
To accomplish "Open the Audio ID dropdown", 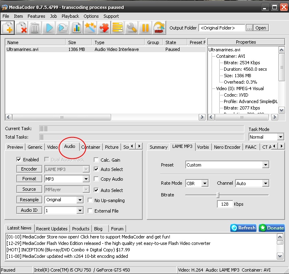I will pos(80,211).
